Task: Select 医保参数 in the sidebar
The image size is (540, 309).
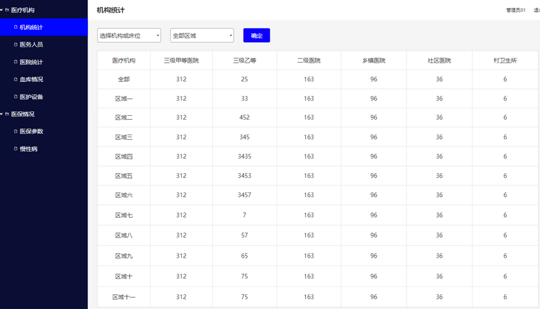Action: coord(31,131)
